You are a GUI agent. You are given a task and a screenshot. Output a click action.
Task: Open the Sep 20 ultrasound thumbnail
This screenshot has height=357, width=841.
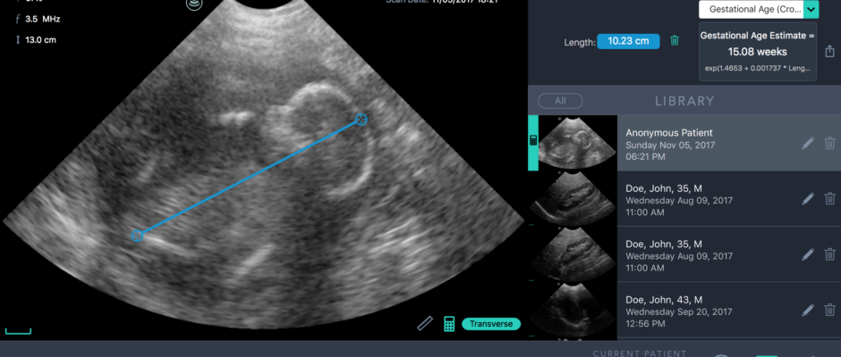pyautogui.click(x=573, y=310)
